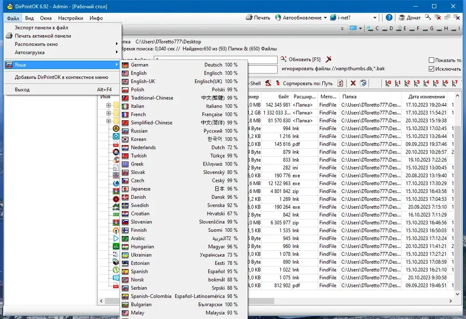Set tree expansion level 3 icon
The width and height of the screenshot is (466, 319).
click(x=417, y=83)
